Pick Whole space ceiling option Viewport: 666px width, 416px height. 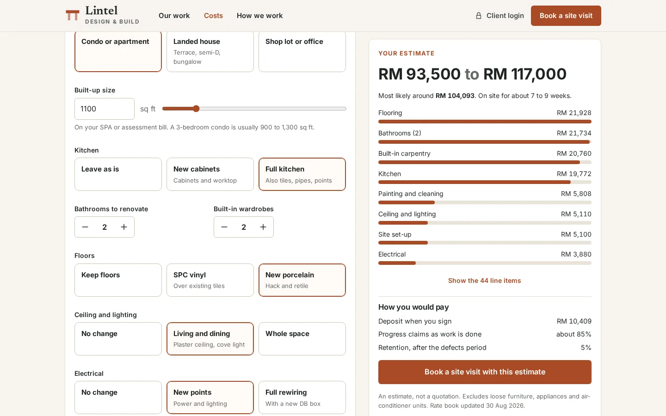pos(302,339)
